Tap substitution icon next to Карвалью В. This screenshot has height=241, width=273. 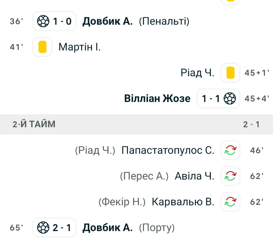pos(230,202)
